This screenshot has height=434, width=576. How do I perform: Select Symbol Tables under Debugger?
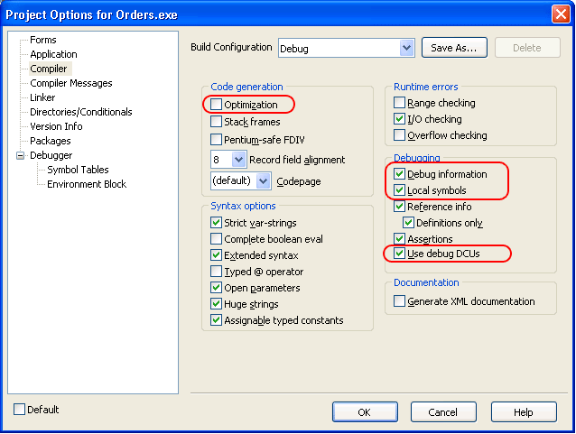[78, 170]
